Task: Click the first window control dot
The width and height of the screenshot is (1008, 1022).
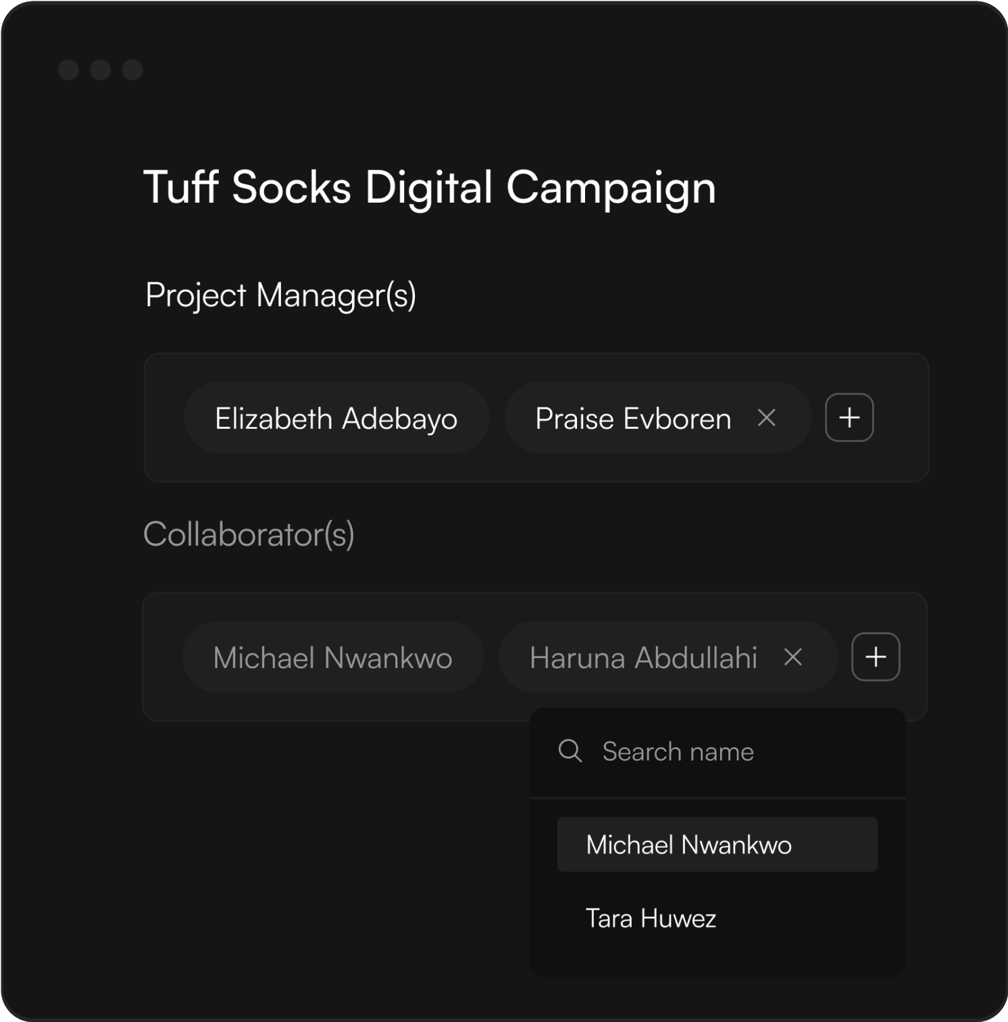Action: coord(68,70)
